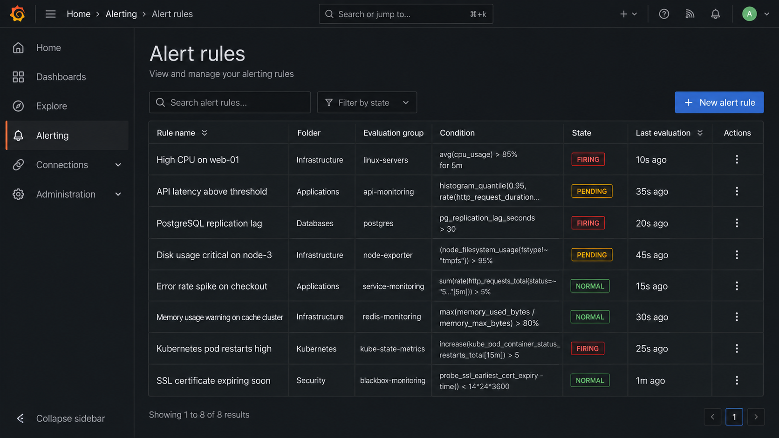Click the Grafana logo icon
Image resolution: width=779 pixels, height=438 pixels.
(18, 14)
